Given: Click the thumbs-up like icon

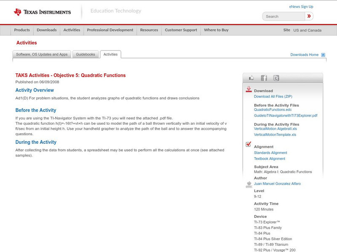Looking at the screenshot, I should (x=251, y=78).
